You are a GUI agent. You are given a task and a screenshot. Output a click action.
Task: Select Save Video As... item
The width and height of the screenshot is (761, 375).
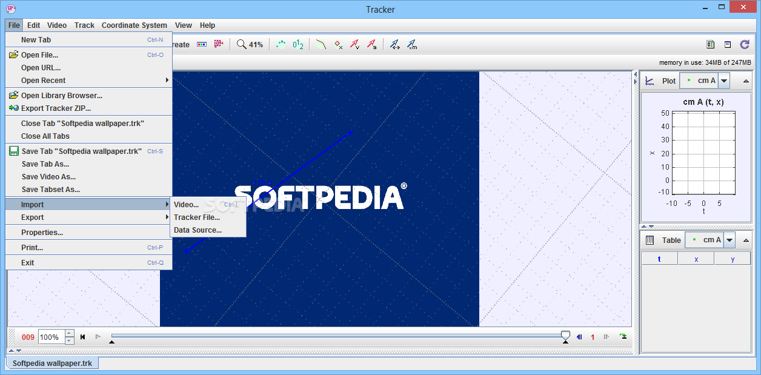89,176
